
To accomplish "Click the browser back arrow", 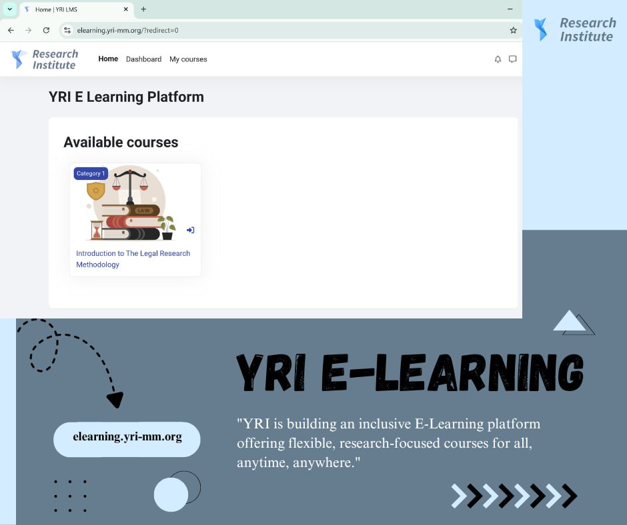I will (x=11, y=31).
